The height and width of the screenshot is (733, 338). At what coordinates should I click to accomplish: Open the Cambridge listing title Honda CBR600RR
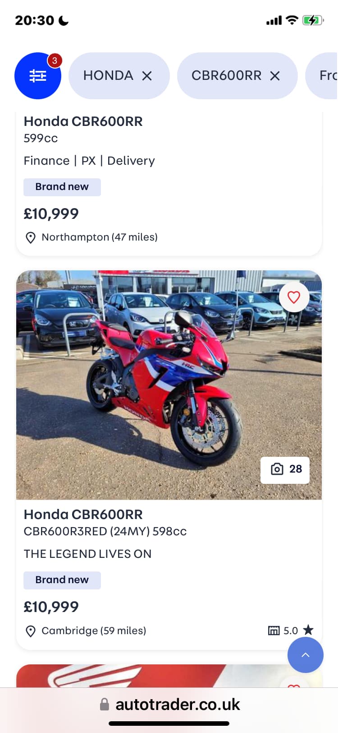[83, 515]
